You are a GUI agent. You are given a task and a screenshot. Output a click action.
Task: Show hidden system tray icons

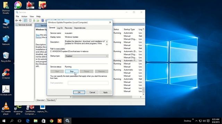point(196,121)
